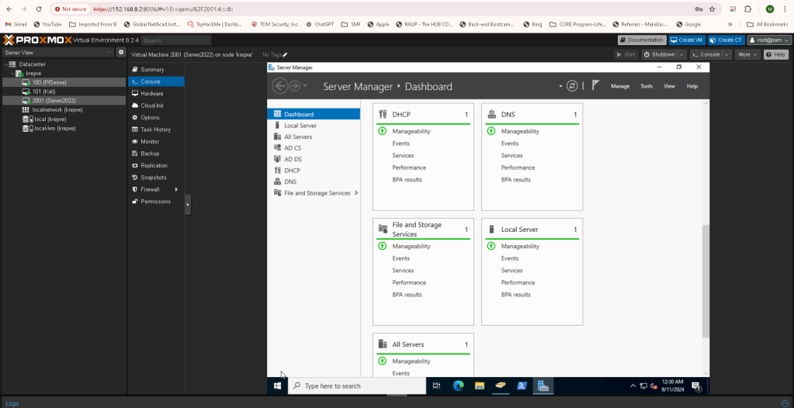The height and width of the screenshot is (408, 794).
Task: Select 101 (Kali) in the server tree
Action: 43,92
